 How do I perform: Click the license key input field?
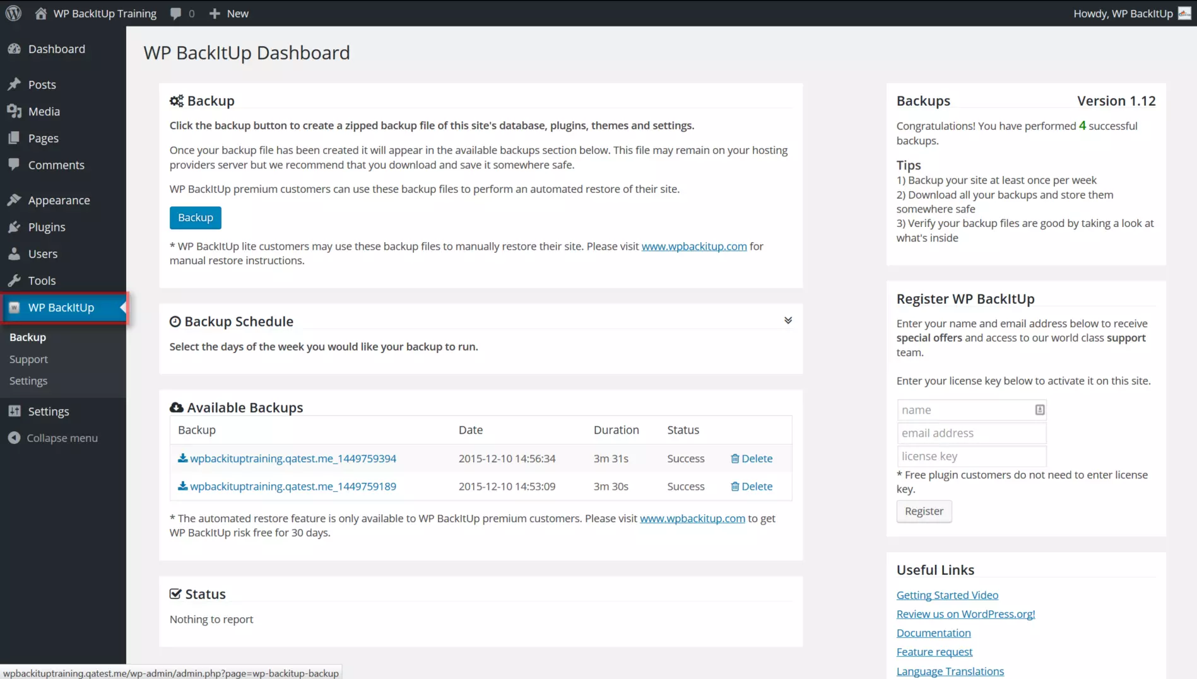(971, 456)
